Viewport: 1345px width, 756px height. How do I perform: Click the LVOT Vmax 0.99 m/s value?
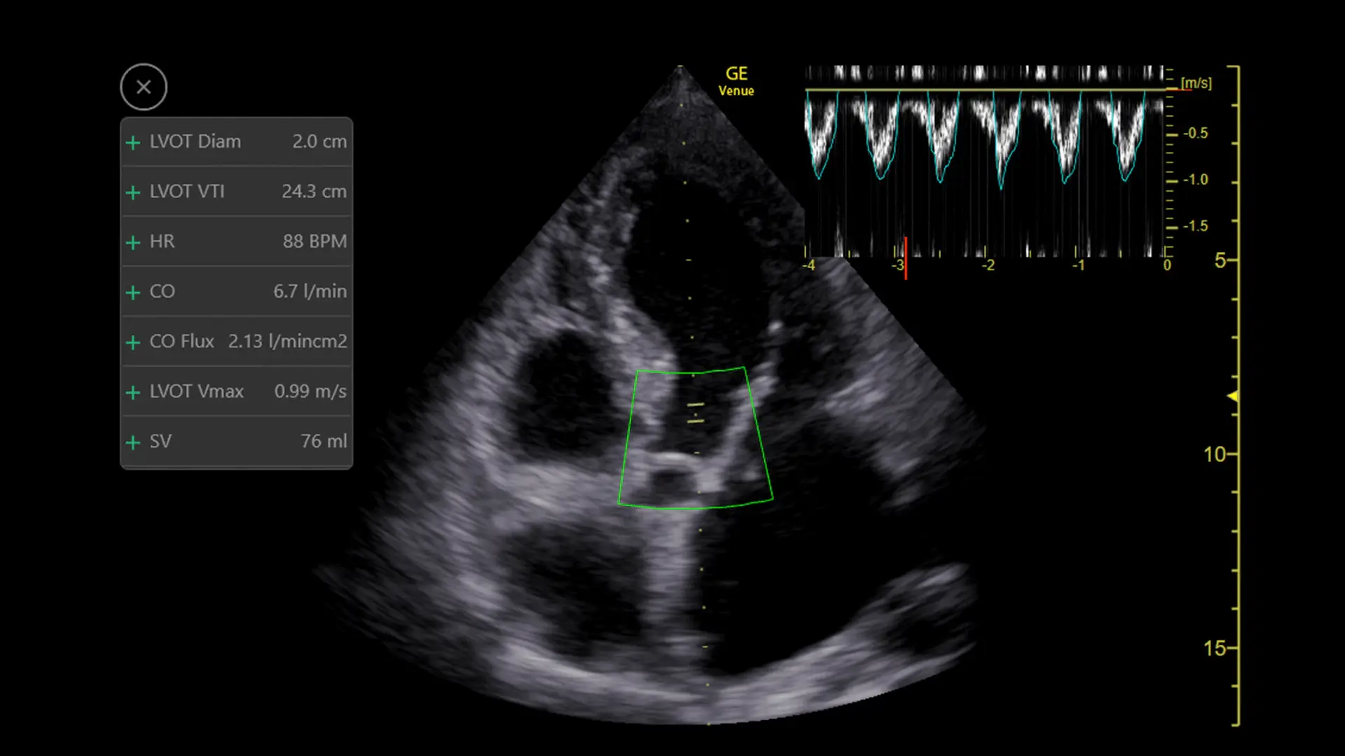pos(310,391)
